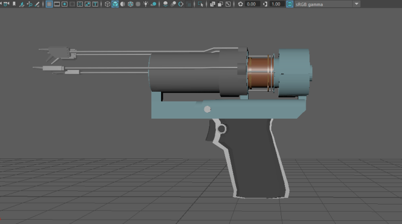Click the Isolate Select icon
Viewport: 402px width, 224px height.
point(201,4)
